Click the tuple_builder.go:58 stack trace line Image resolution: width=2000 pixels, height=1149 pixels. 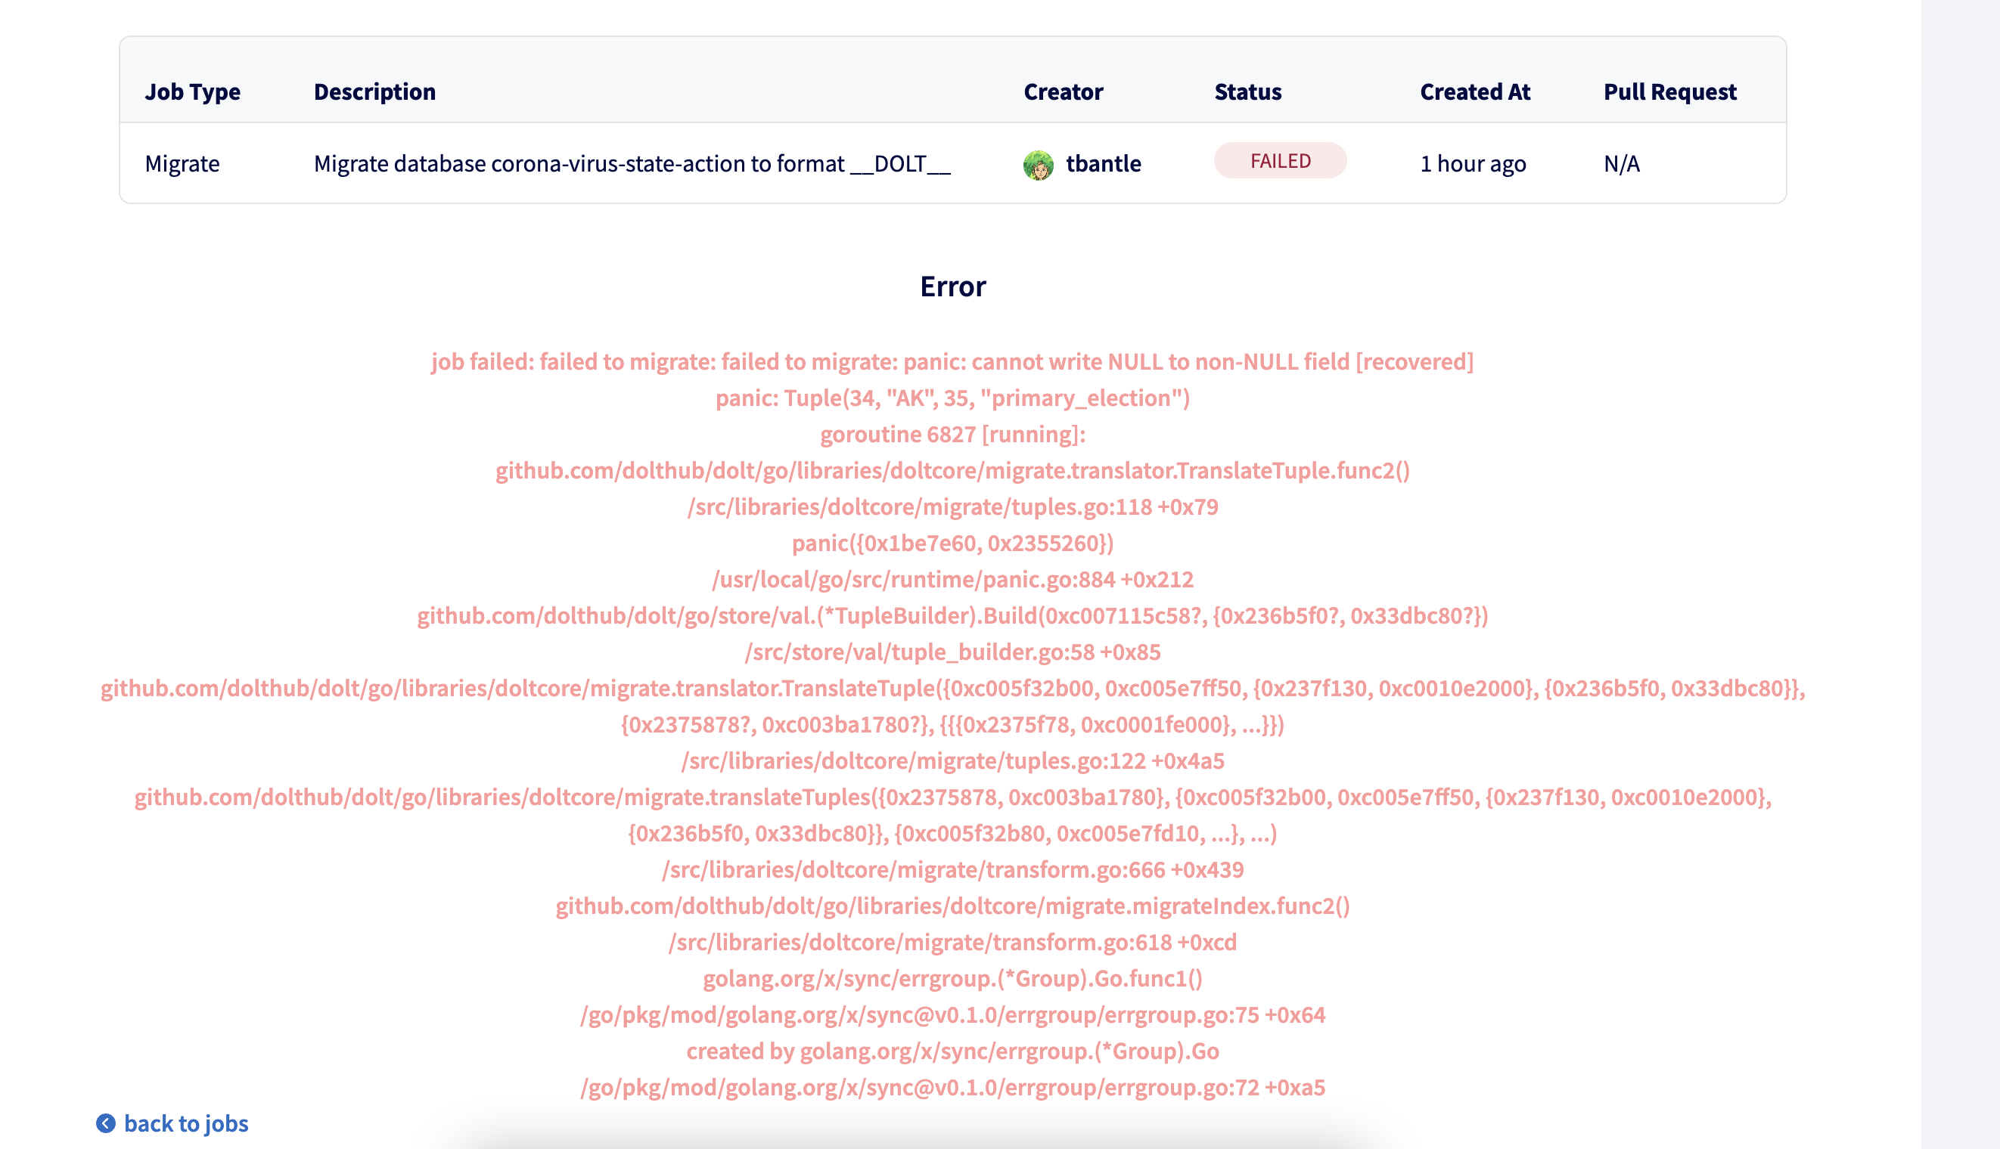(952, 652)
